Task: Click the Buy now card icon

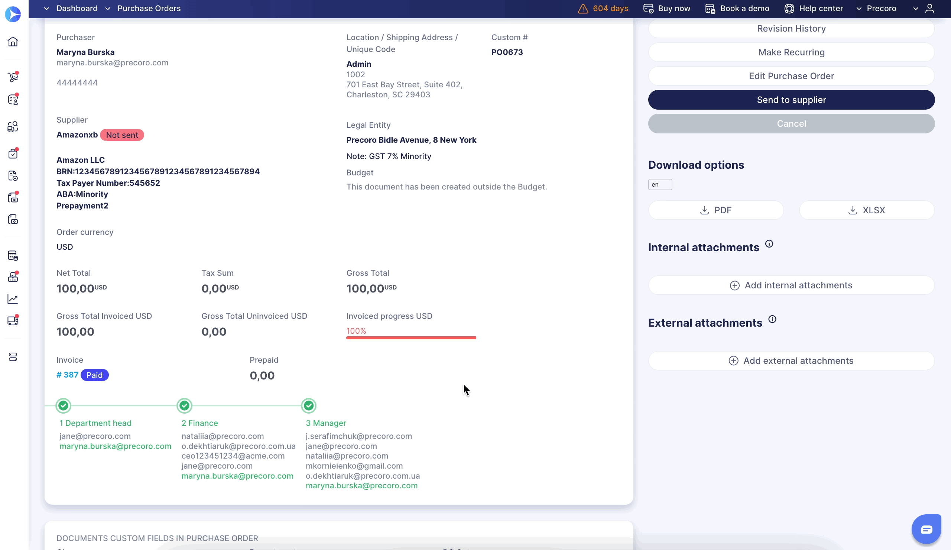Action: [648, 8]
